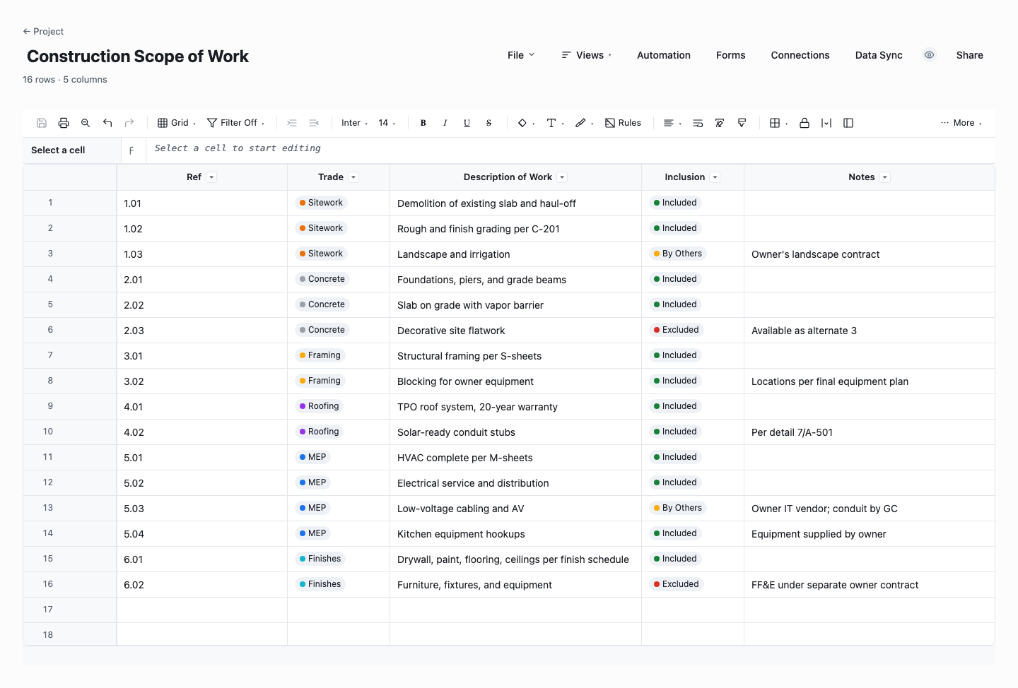This screenshot has width=1018, height=688.
Task: Click the outdent icon
Action: (314, 123)
